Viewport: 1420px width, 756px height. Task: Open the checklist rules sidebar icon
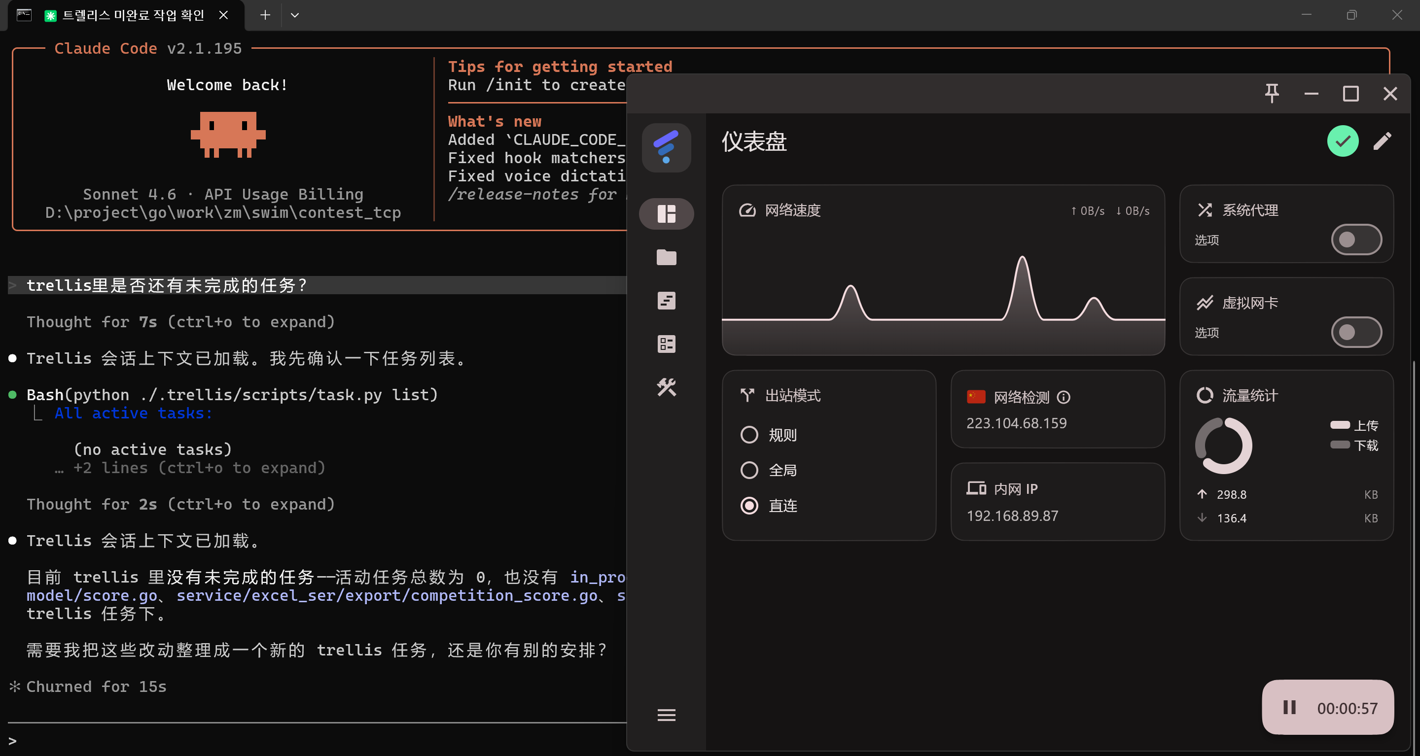tap(666, 344)
